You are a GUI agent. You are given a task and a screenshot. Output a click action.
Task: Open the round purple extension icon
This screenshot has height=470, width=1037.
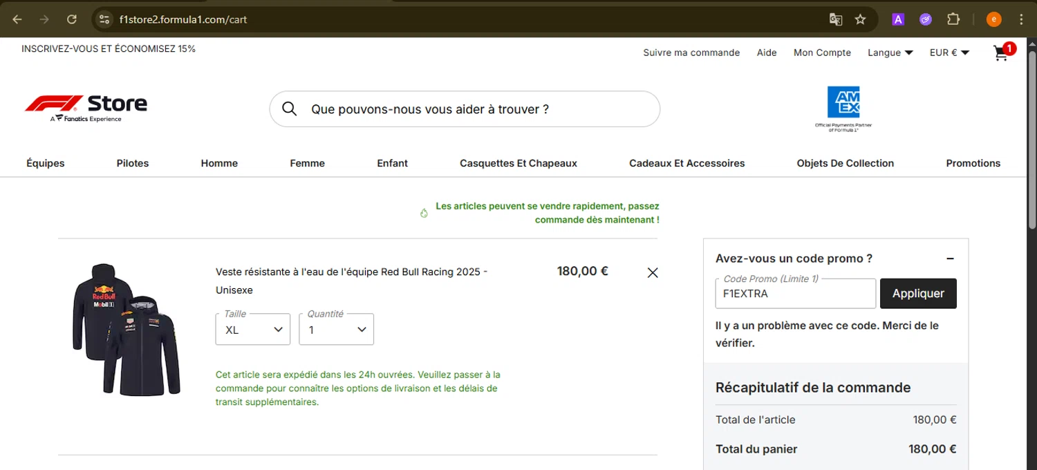[x=926, y=19]
